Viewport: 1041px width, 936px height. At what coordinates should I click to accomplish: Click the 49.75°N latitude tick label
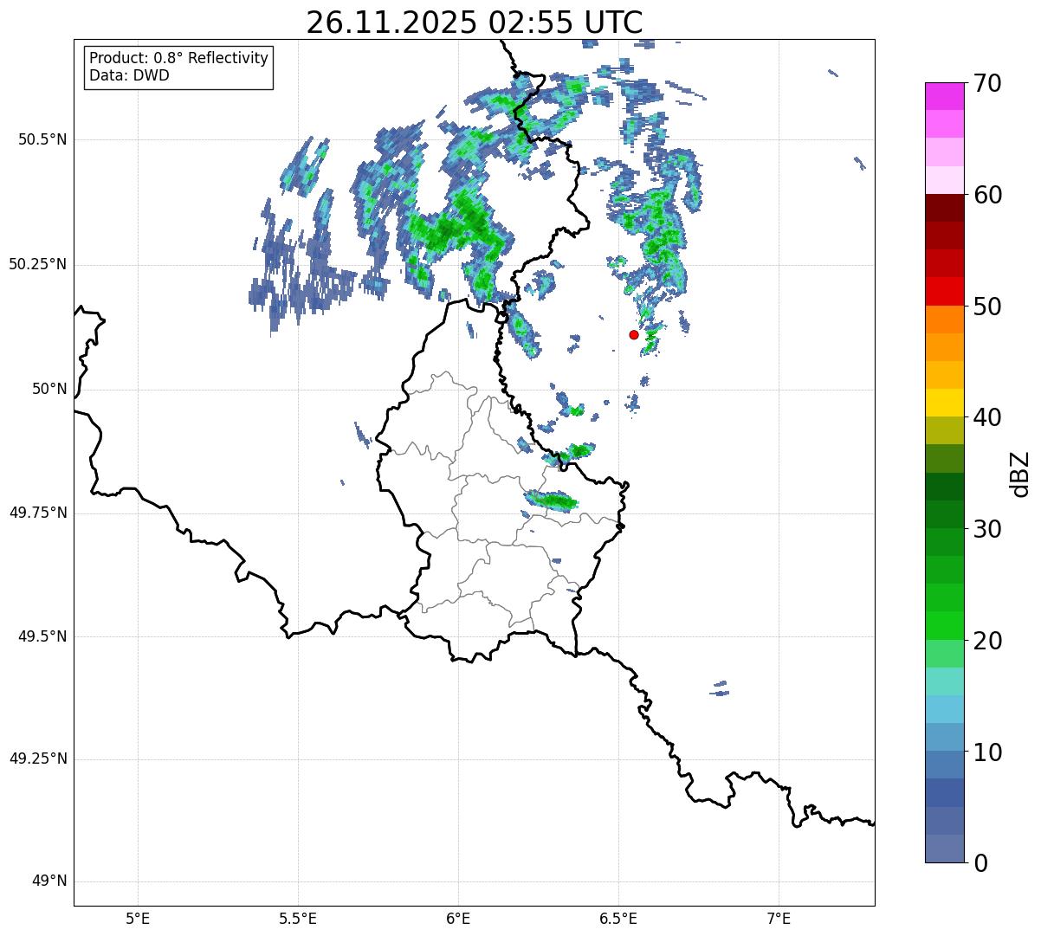37,513
